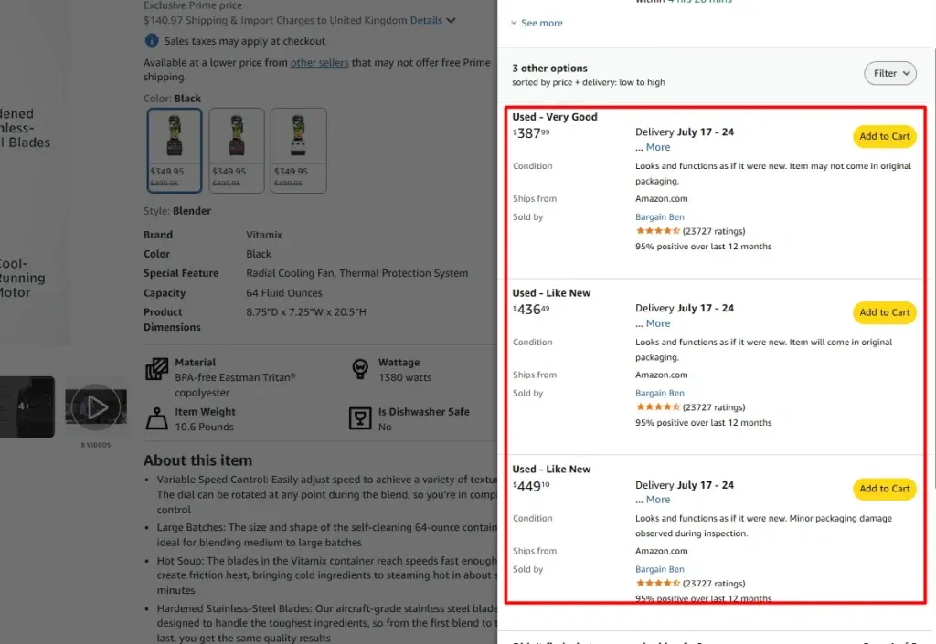936x644 pixels.
Task: Click the Filter chevron icon
Action: coord(907,73)
